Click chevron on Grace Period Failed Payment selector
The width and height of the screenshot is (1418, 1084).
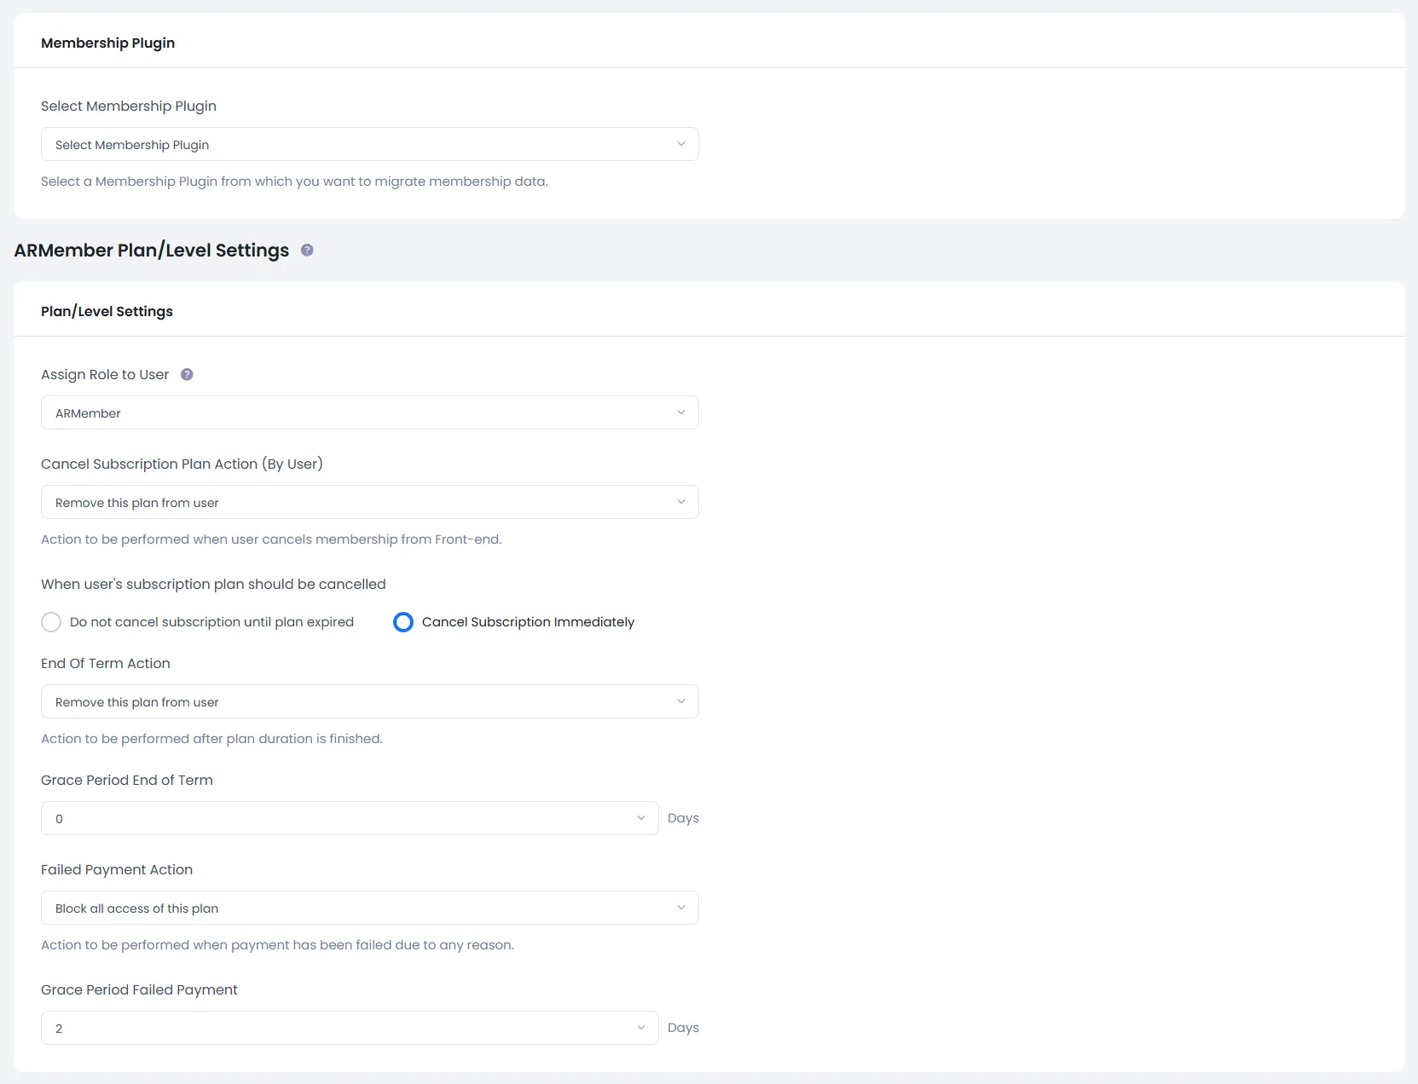(641, 1028)
